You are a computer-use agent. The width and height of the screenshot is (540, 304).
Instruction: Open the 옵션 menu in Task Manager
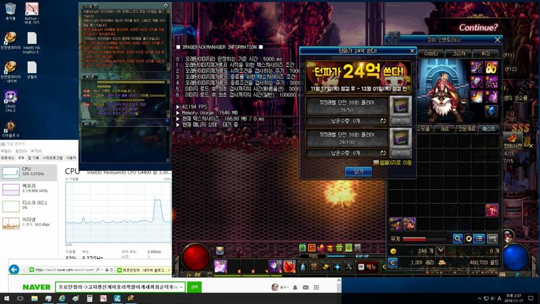click(21, 151)
